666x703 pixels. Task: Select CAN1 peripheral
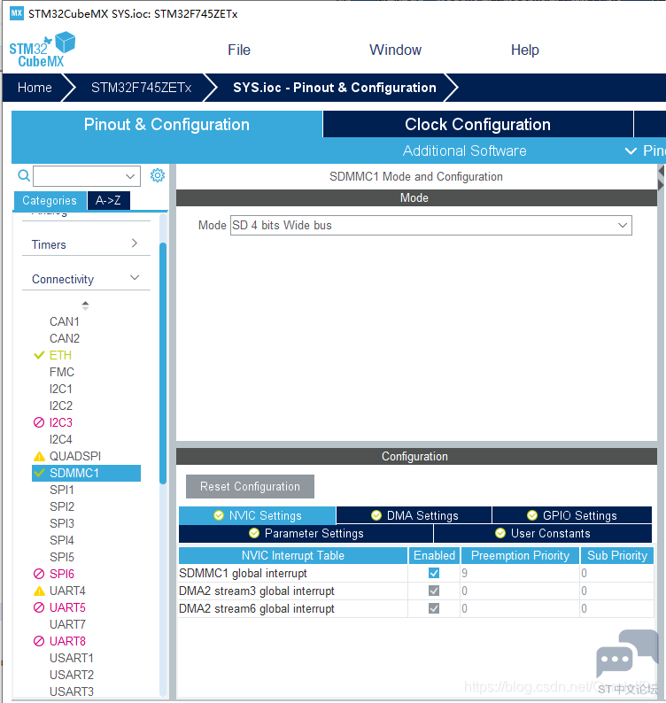coord(65,322)
